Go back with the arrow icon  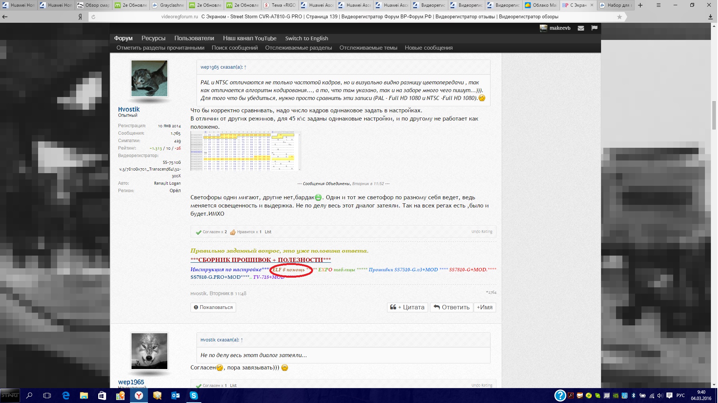tap(5, 17)
